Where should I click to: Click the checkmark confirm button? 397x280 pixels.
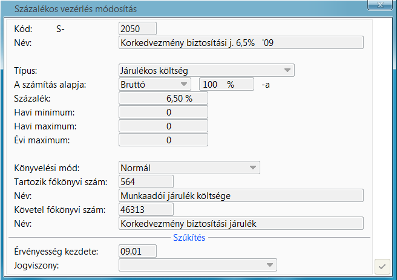point(382,265)
